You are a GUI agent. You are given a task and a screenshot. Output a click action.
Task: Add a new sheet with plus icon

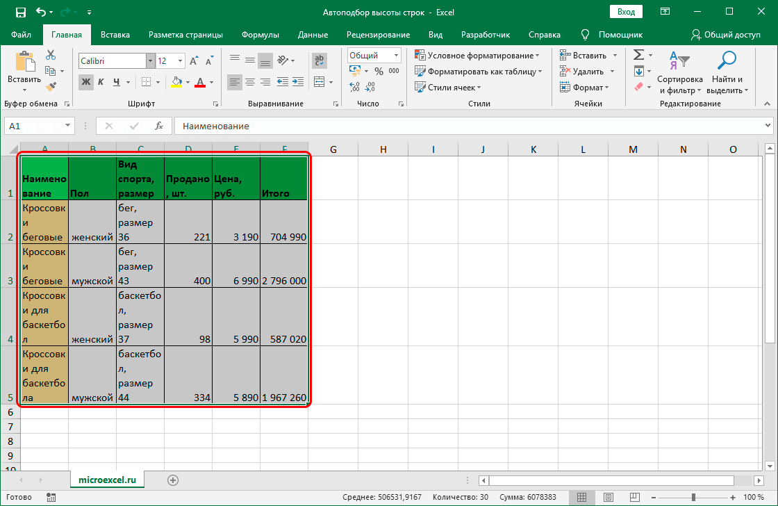(x=173, y=480)
